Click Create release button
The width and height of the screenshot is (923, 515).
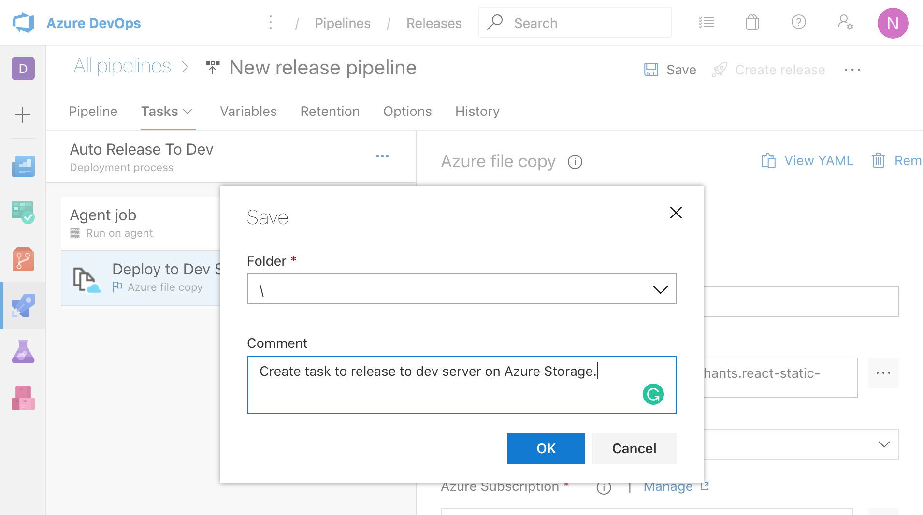(x=768, y=70)
